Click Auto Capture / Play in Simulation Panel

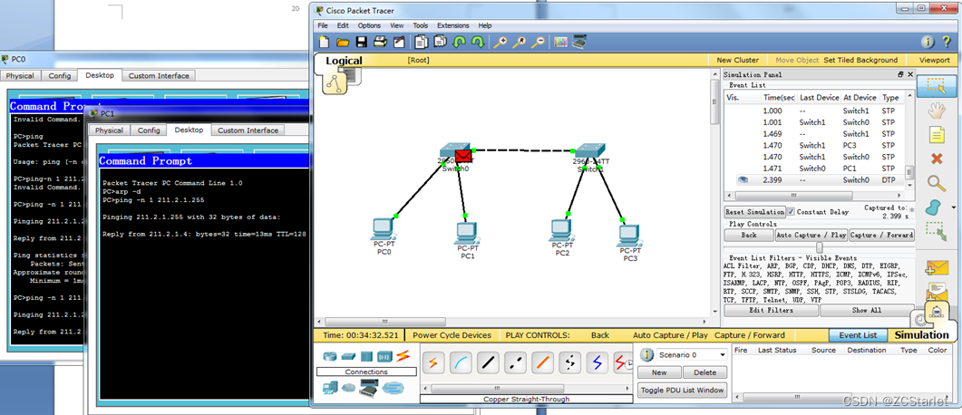pyautogui.click(x=811, y=235)
